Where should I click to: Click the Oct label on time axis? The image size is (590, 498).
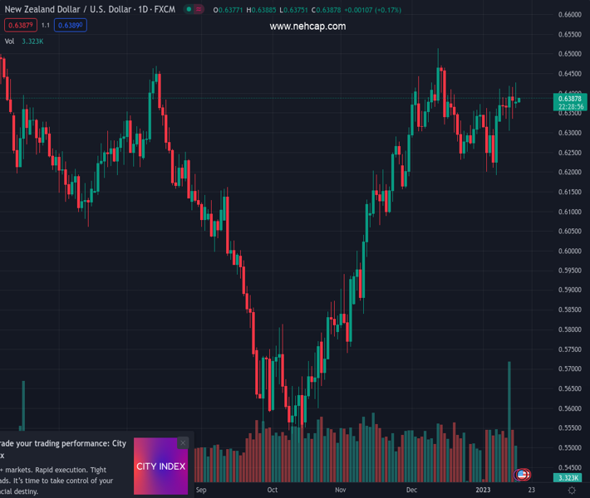point(272,491)
